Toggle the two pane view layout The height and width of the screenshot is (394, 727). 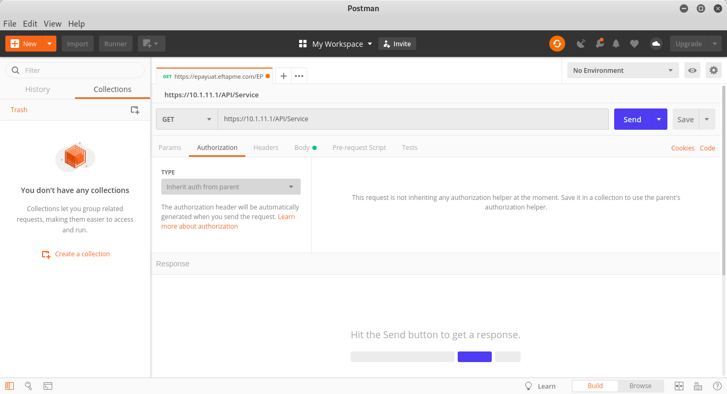pos(679,386)
